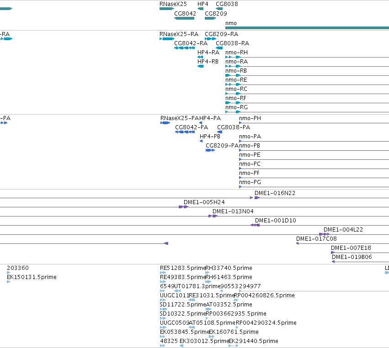Select the CG8209 gene label
The width and height of the screenshot is (389, 348).
216,13
